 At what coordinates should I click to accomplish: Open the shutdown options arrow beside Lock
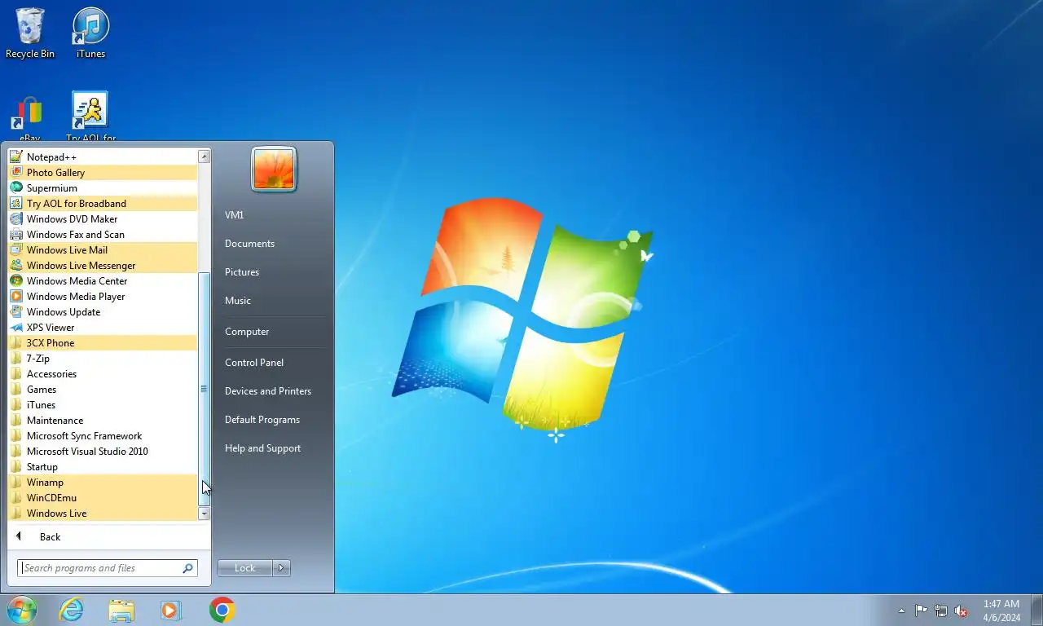pos(281,568)
